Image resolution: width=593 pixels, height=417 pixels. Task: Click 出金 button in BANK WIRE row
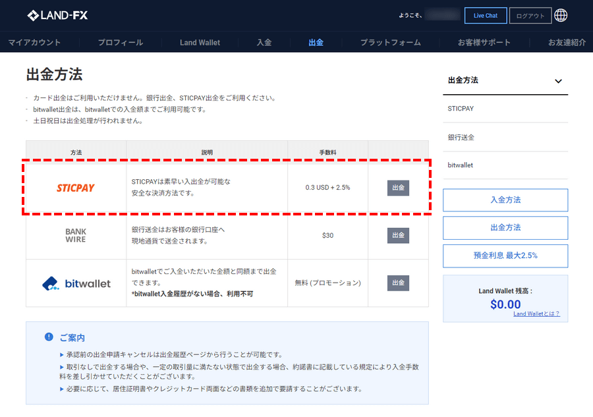point(398,236)
